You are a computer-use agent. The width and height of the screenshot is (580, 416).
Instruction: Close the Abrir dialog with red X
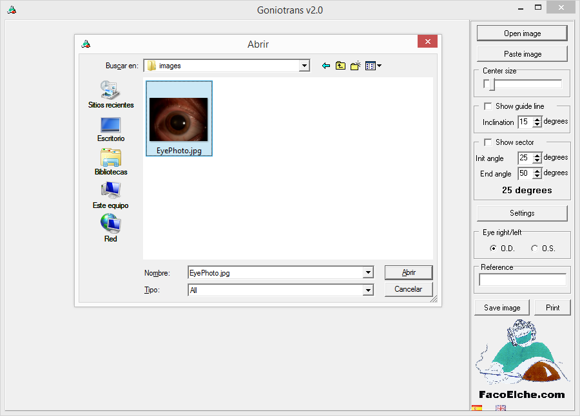tap(428, 41)
